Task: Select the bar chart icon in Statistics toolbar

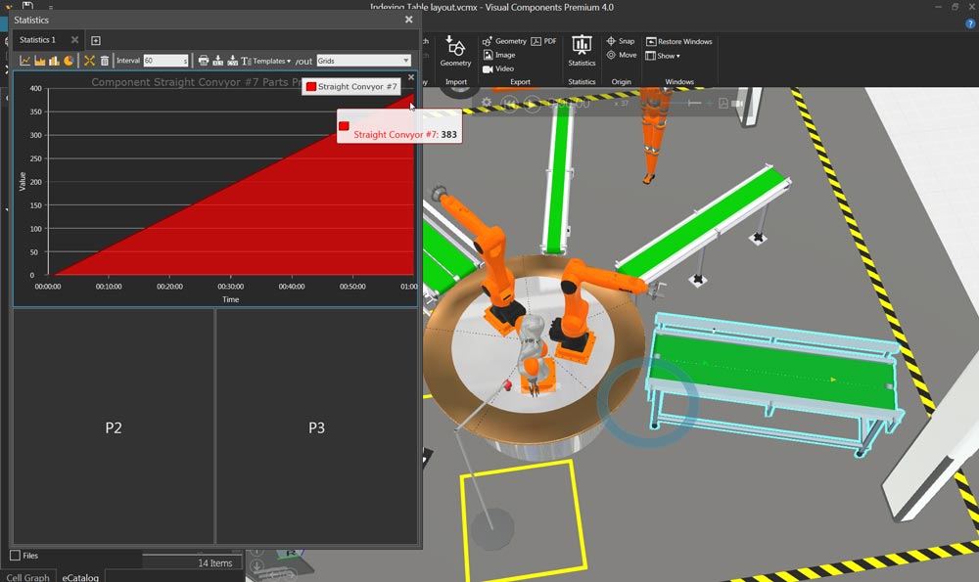Action: click(54, 61)
